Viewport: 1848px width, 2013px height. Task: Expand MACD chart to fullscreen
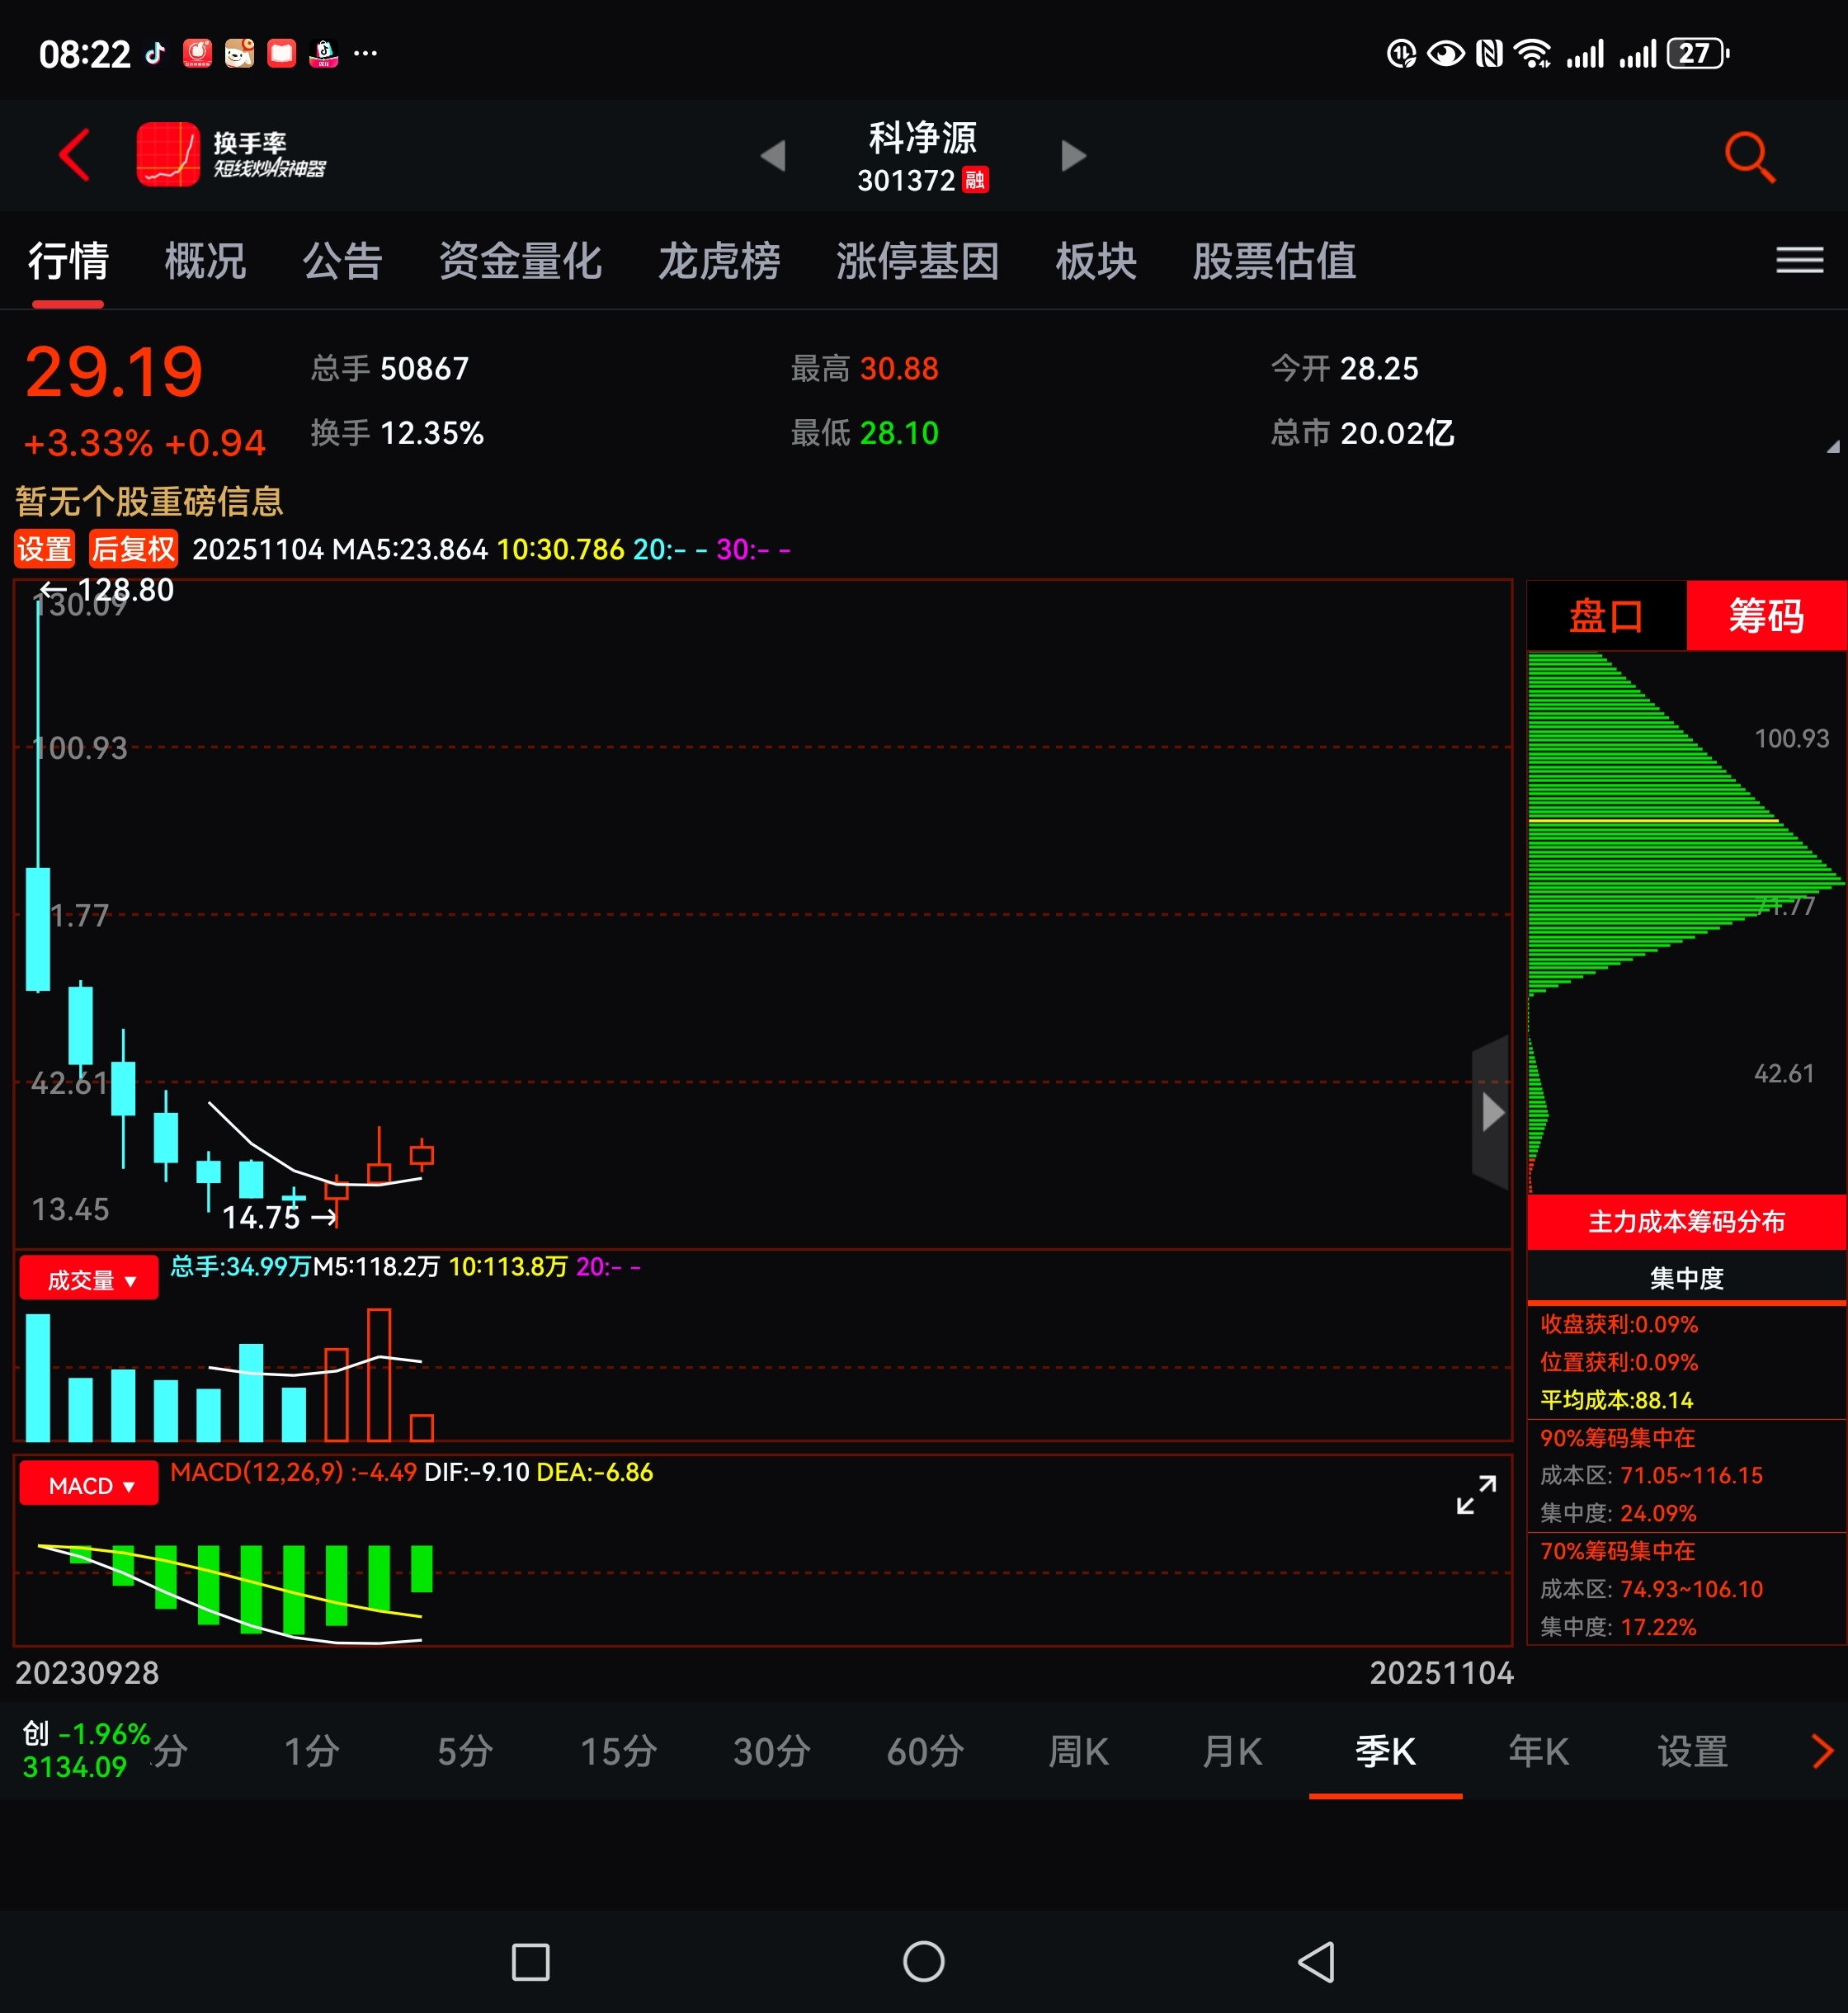[1476, 1495]
